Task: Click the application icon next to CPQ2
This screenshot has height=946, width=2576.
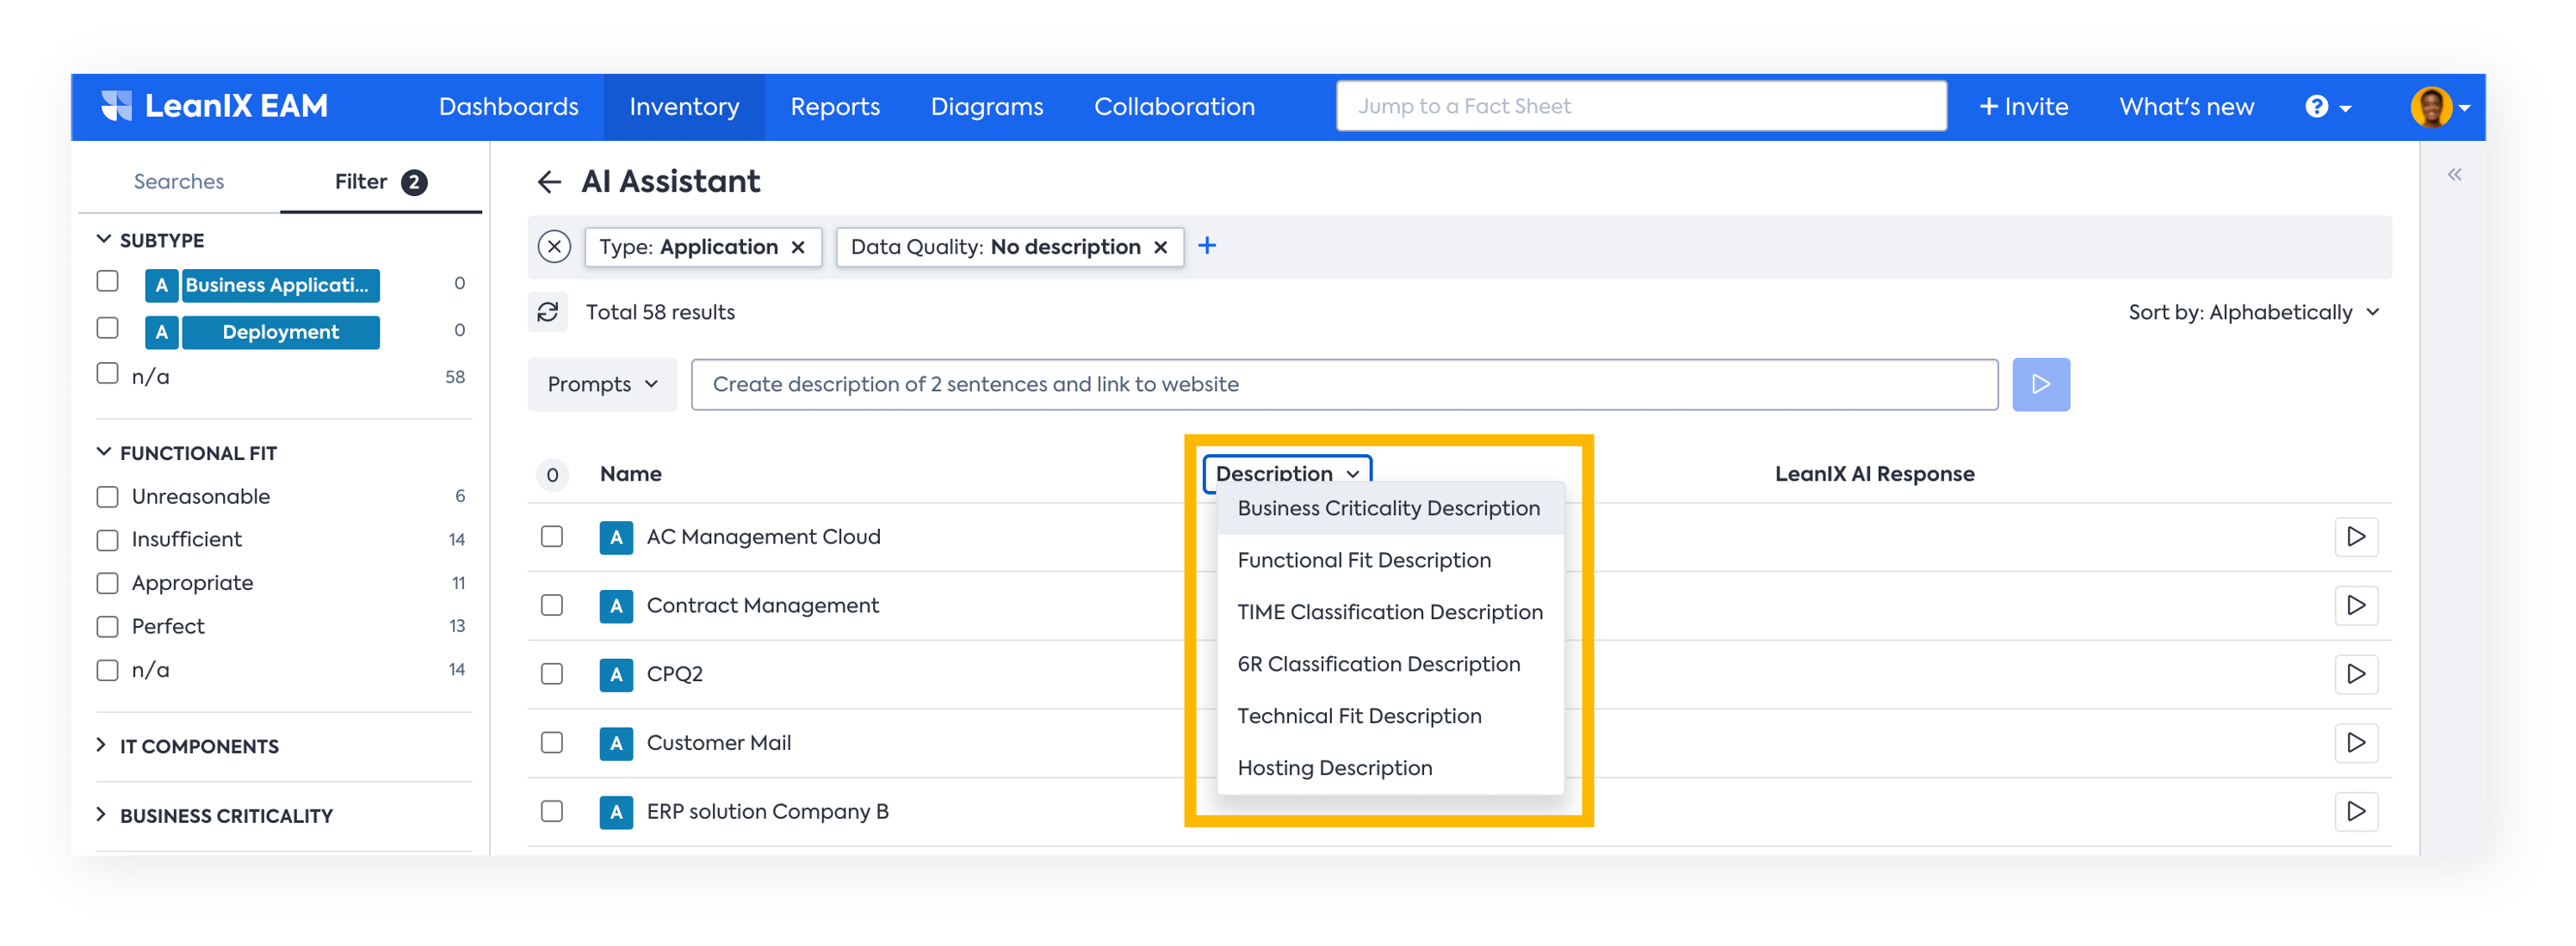Action: click(x=616, y=674)
